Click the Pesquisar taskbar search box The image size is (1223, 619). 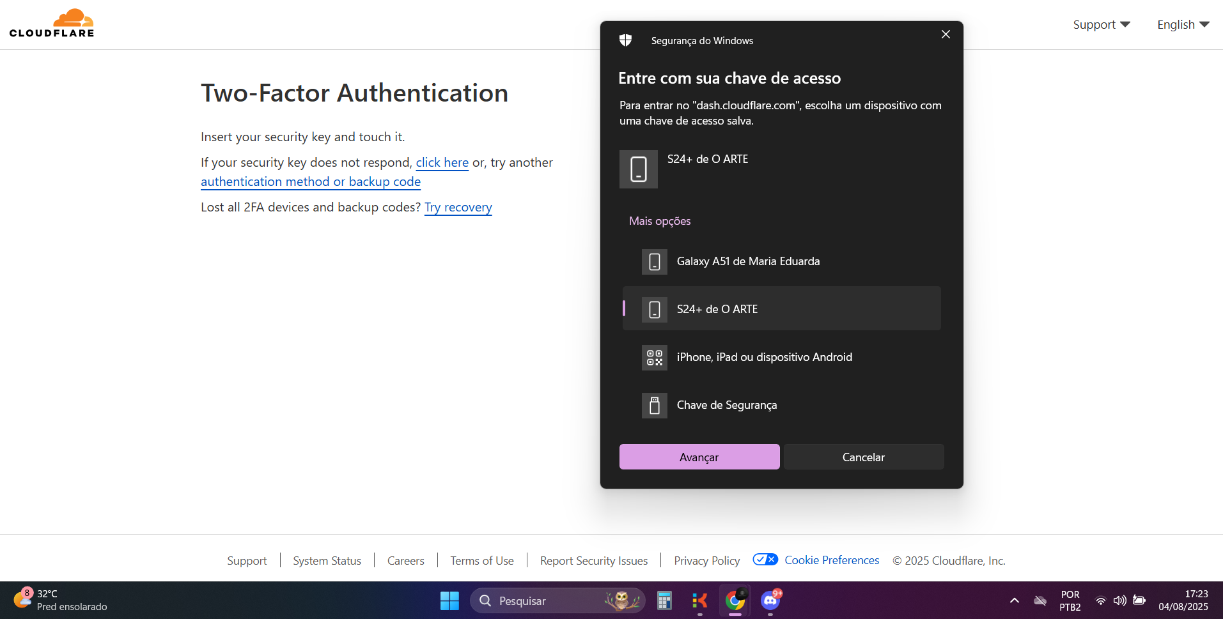coord(557,600)
